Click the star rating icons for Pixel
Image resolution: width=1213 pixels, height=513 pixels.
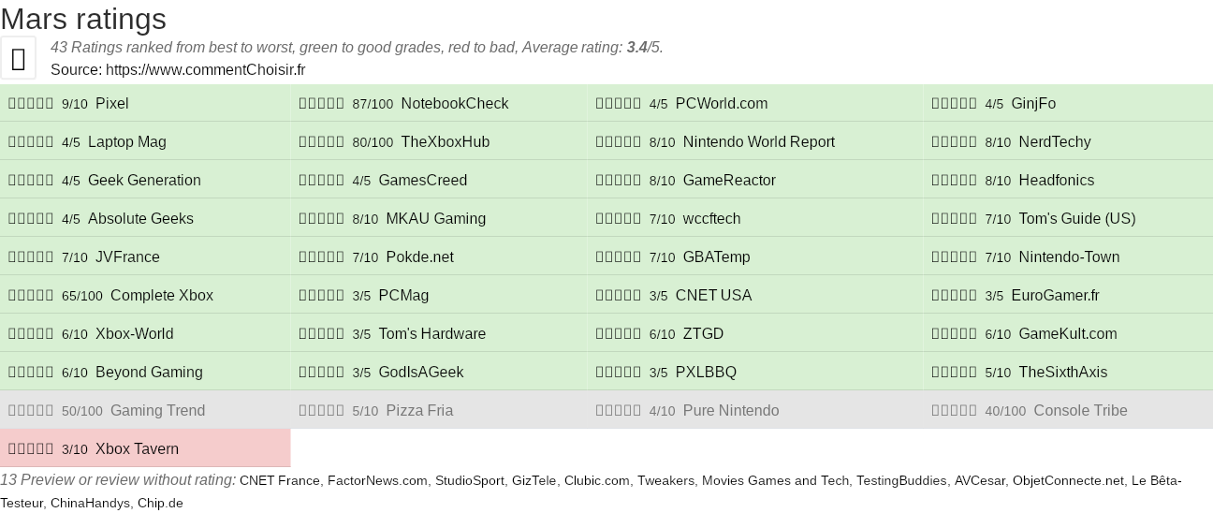coord(31,104)
